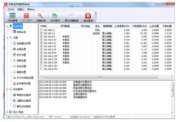The width and height of the screenshot is (180, 122).
Task: Open 常规日志查询 icon
Action: click(14, 95)
